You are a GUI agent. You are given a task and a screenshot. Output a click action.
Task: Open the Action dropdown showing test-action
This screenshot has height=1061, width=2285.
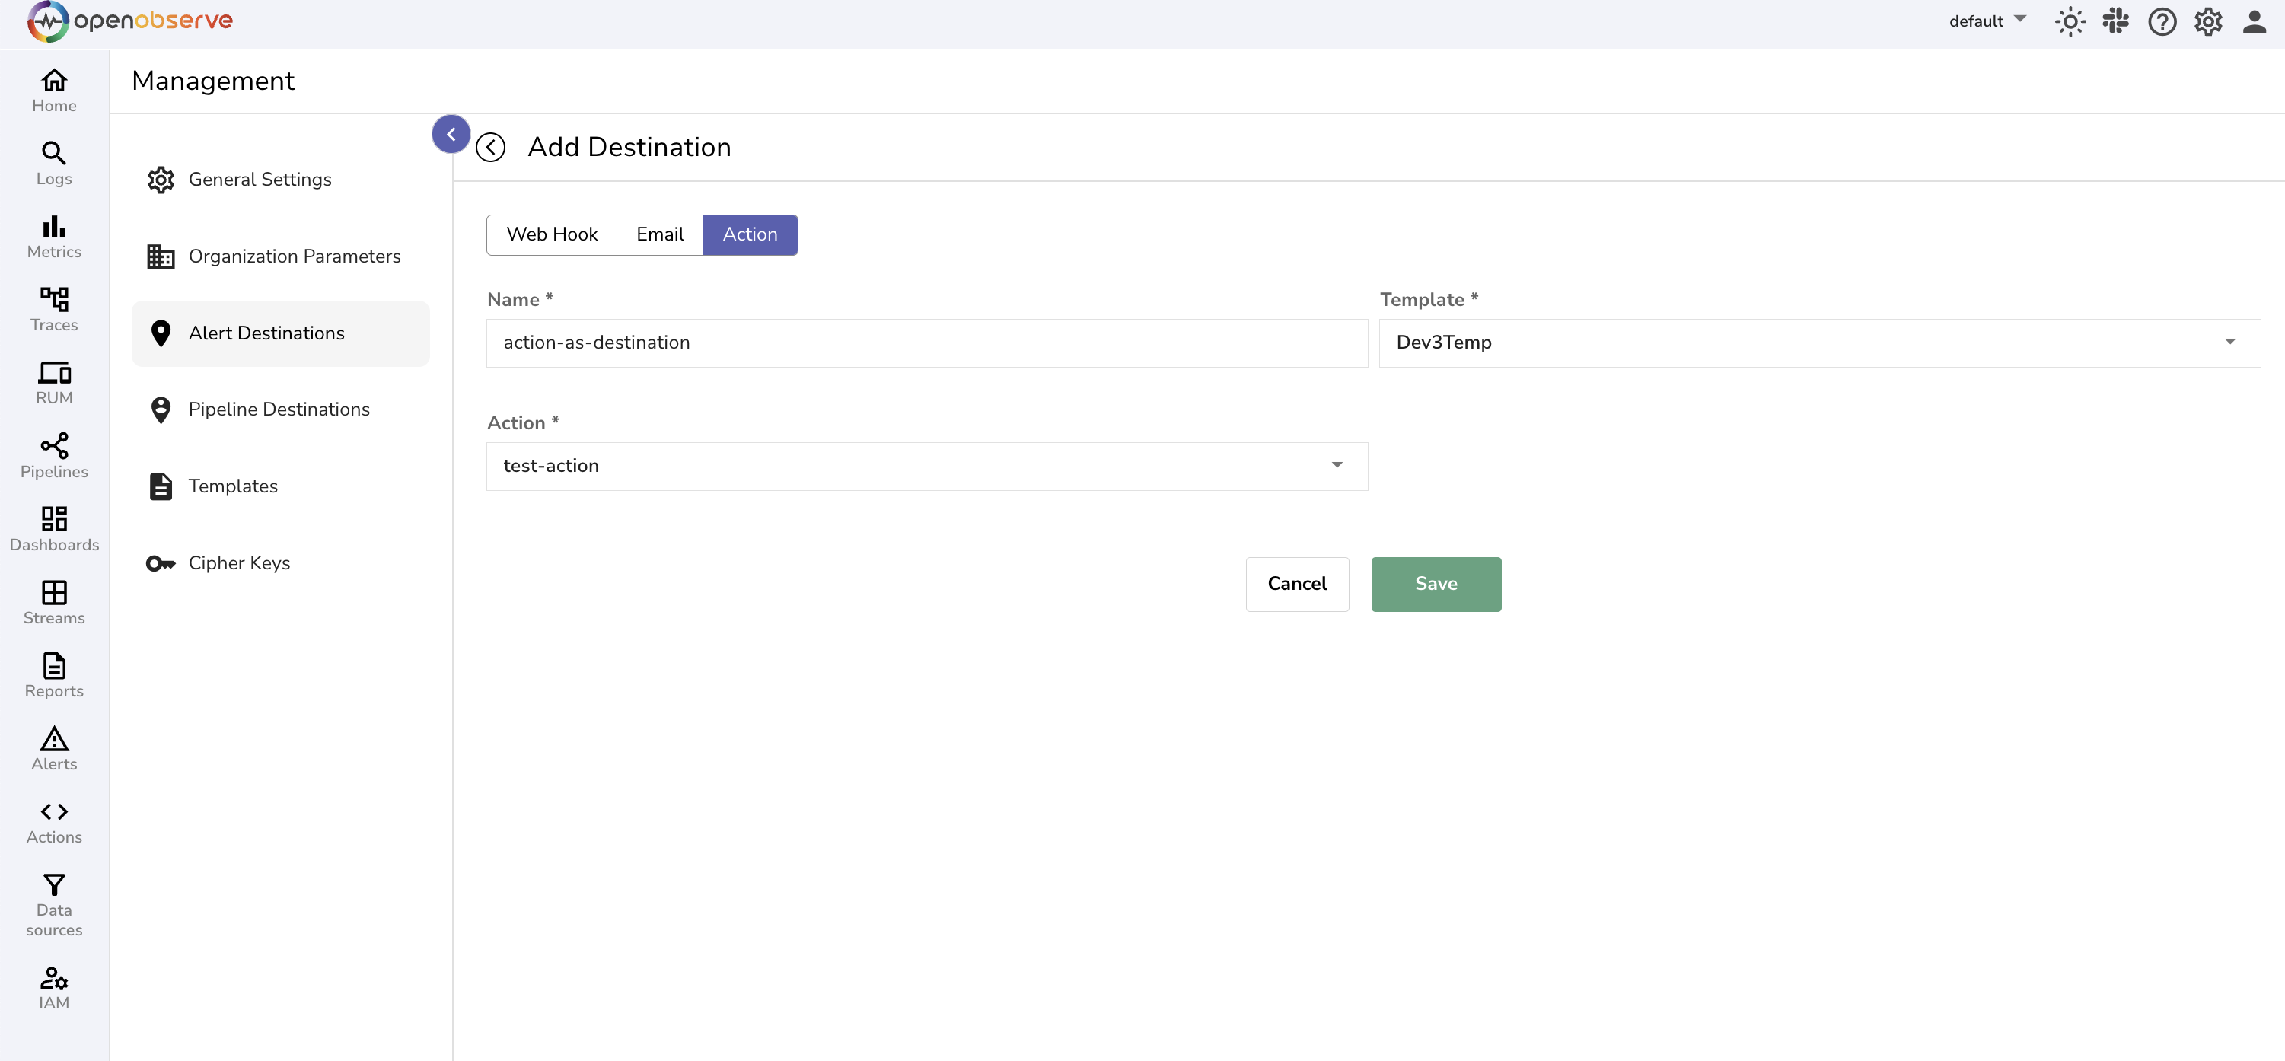pyautogui.click(x=926, y=466)
